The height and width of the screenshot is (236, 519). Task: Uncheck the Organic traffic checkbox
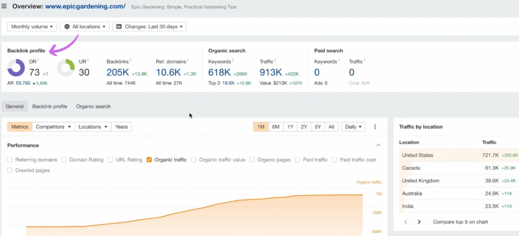point(149,160)
